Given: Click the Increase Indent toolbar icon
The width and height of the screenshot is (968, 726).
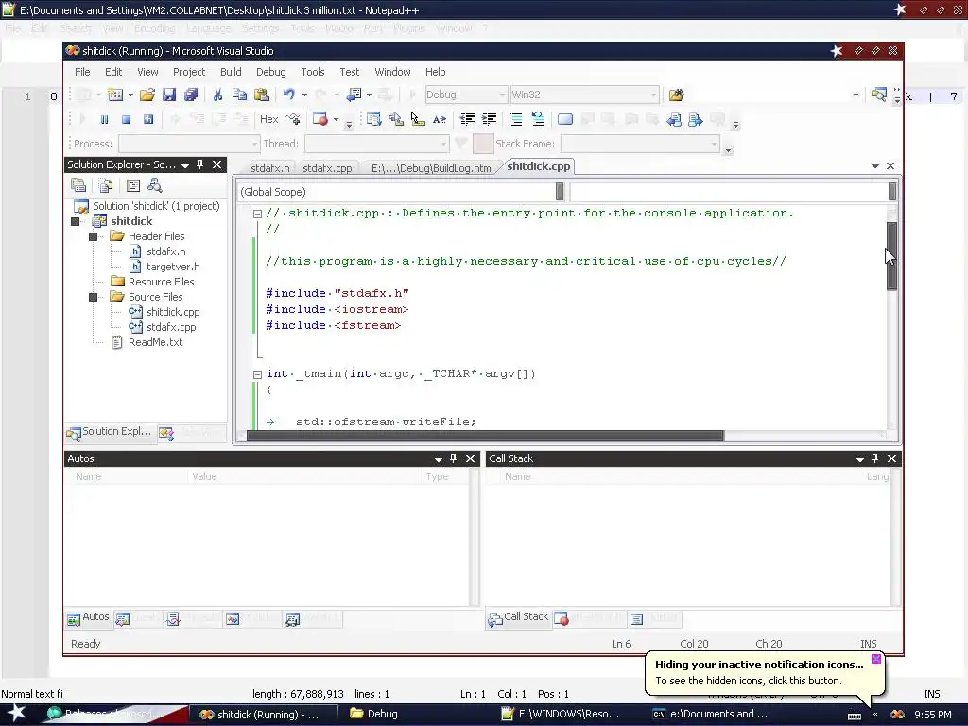Looking at the screenshot, I should (489, 119).
